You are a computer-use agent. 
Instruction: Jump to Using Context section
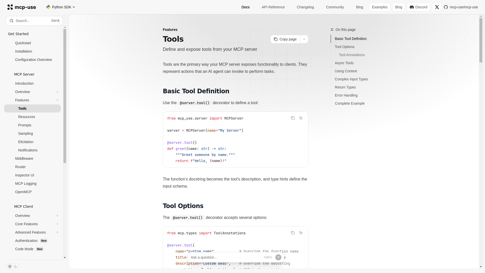click(346, 71)
